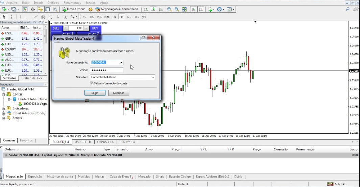
Task: Open the Gráficos menu
Action: point(53,3)
